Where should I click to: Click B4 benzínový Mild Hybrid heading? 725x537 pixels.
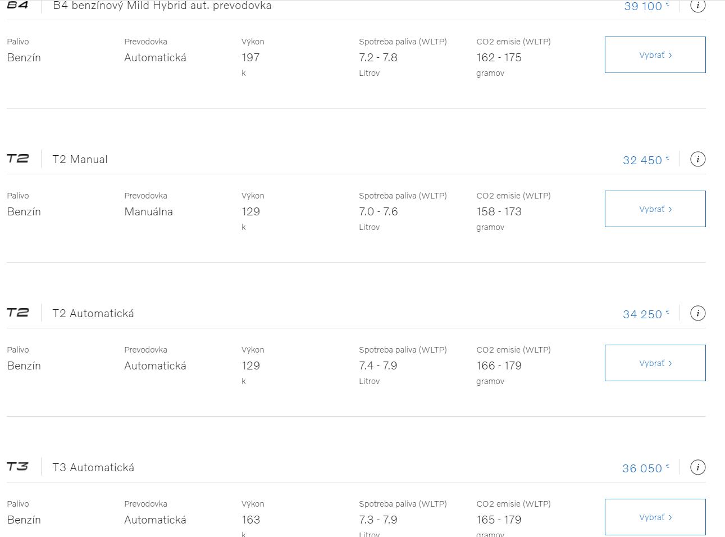click(x=162, y=6)
